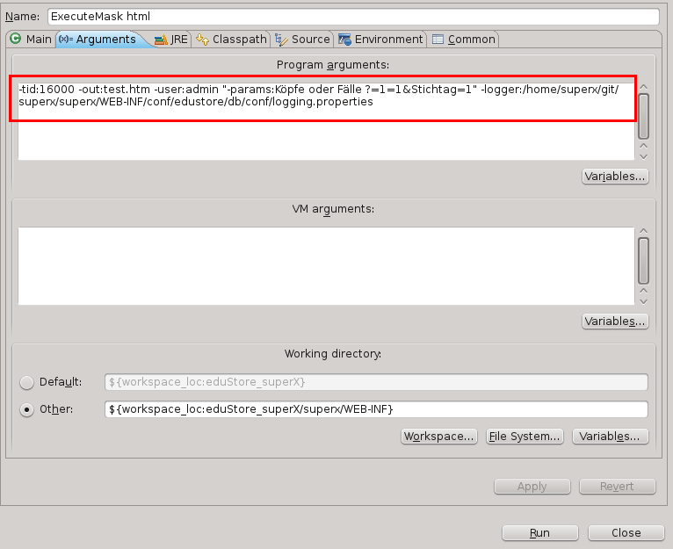
Task: Click the Arguments (x)= icon
Action: pos(66,39)
